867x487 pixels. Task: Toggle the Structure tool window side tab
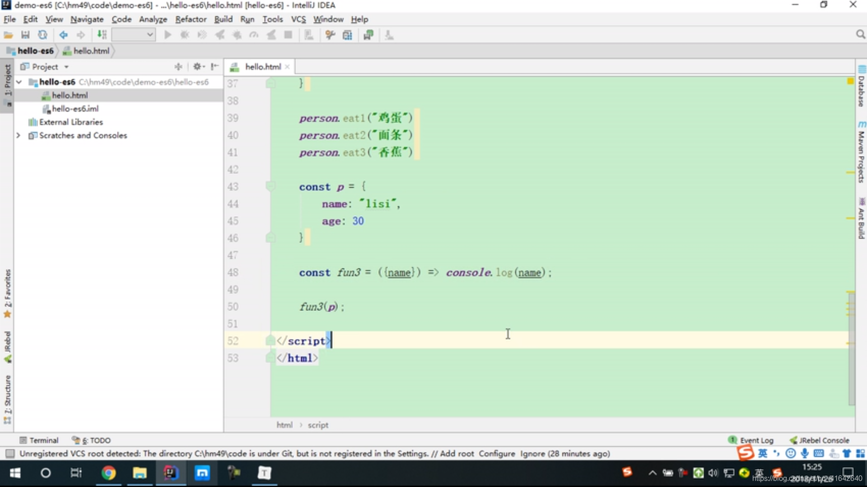[7, 400]
